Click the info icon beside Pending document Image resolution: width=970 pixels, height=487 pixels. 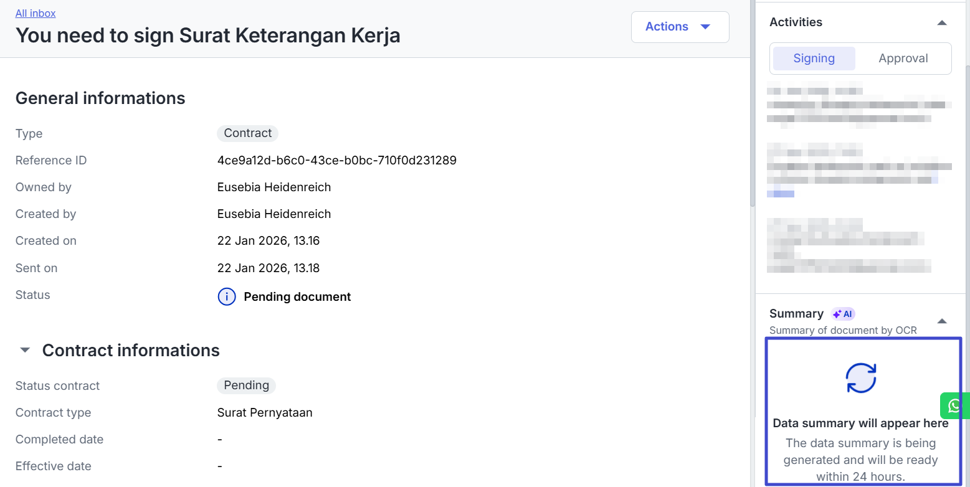[227, 297]
